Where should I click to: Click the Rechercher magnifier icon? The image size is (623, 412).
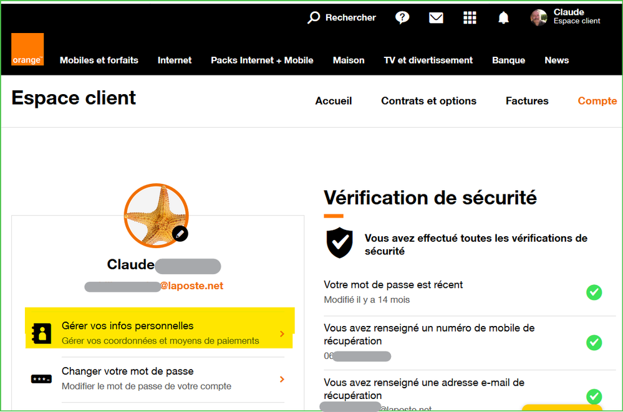pyautogui.click(x=314, y=17)
